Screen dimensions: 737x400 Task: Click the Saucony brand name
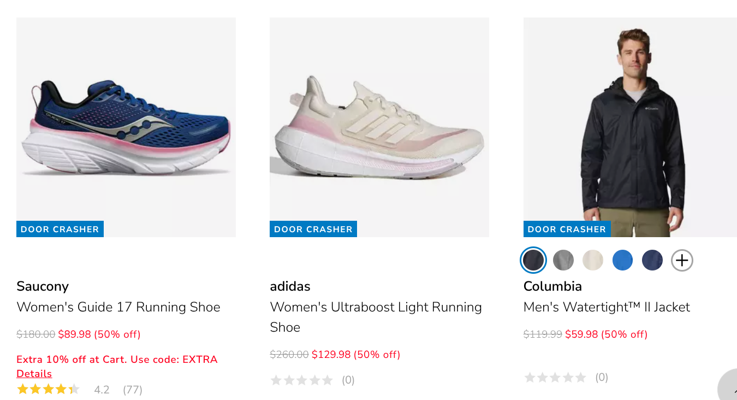(x=43, y=286)
